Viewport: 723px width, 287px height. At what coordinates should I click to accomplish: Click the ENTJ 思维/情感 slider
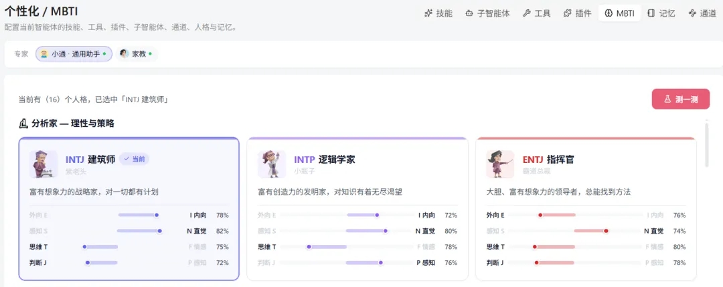click(x=575, y=247)
